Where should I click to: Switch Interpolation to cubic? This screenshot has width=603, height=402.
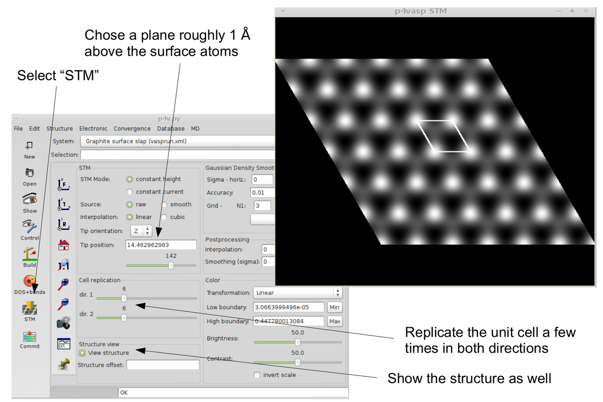[164, 217]
